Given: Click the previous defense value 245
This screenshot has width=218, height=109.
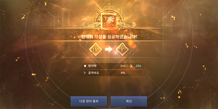Looking at the screenshot, I should (123, 66).
